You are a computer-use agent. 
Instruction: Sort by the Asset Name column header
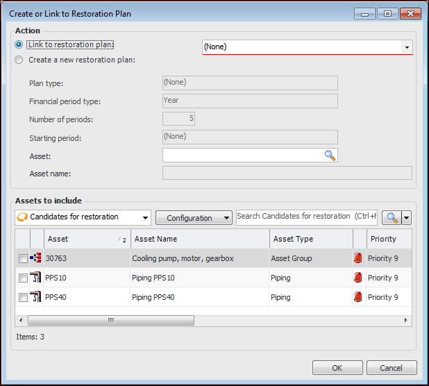pos(200,239)
